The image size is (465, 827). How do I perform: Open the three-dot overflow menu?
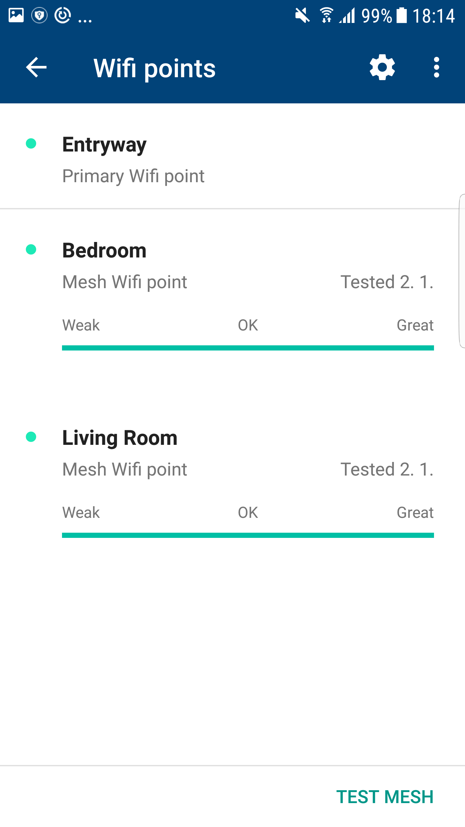436,68
